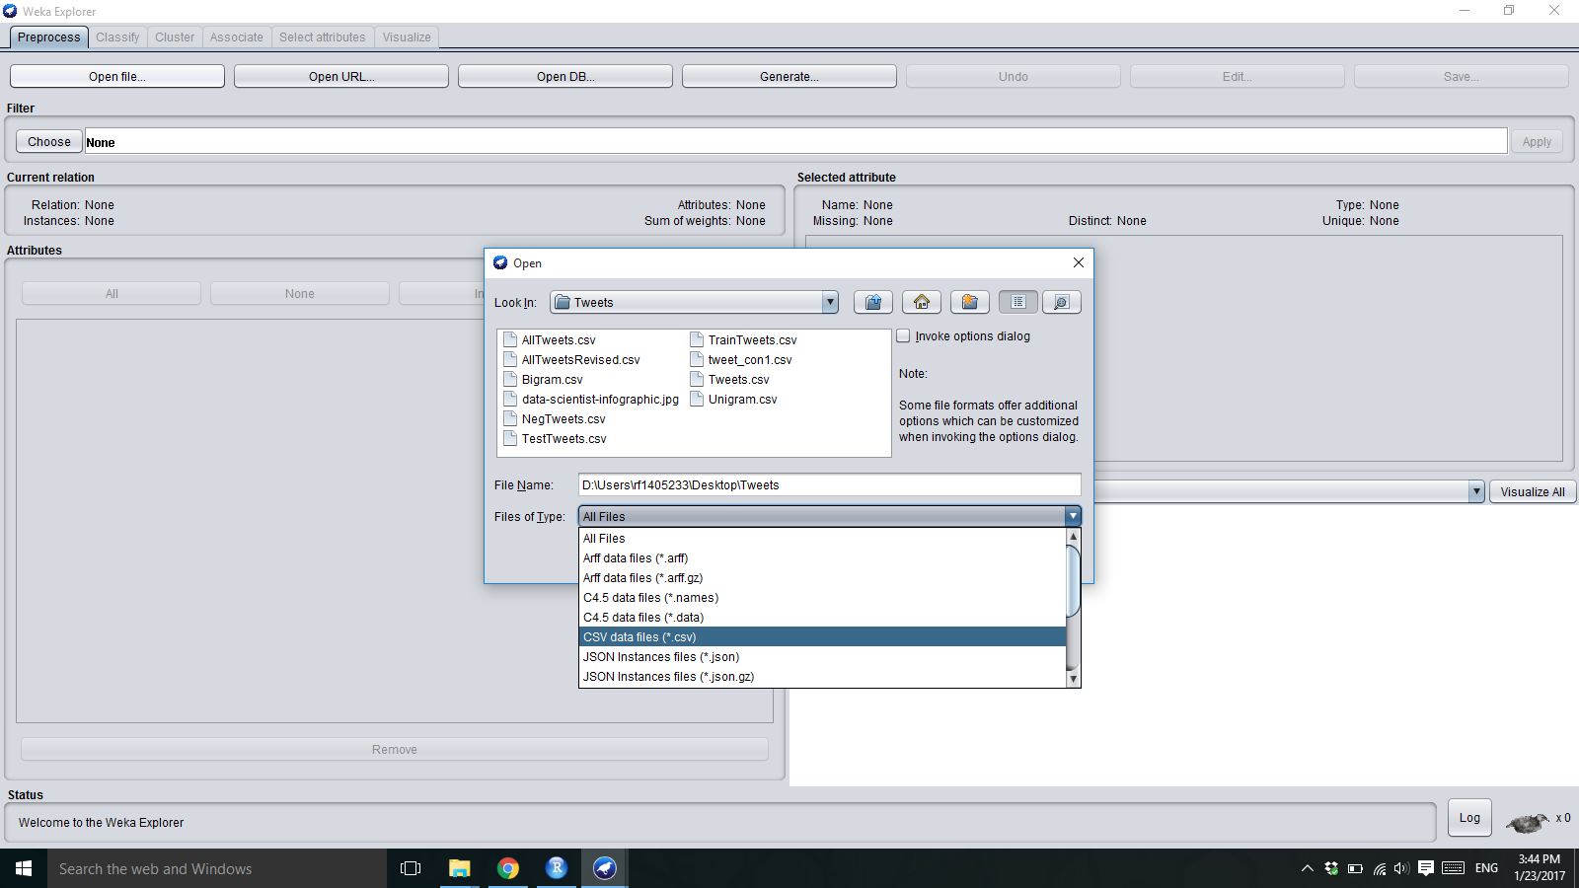Viewport: 1579px width, 888px height.
Task: Click scroll-down arrow in file type list
Action: [x=1074, y=679]
